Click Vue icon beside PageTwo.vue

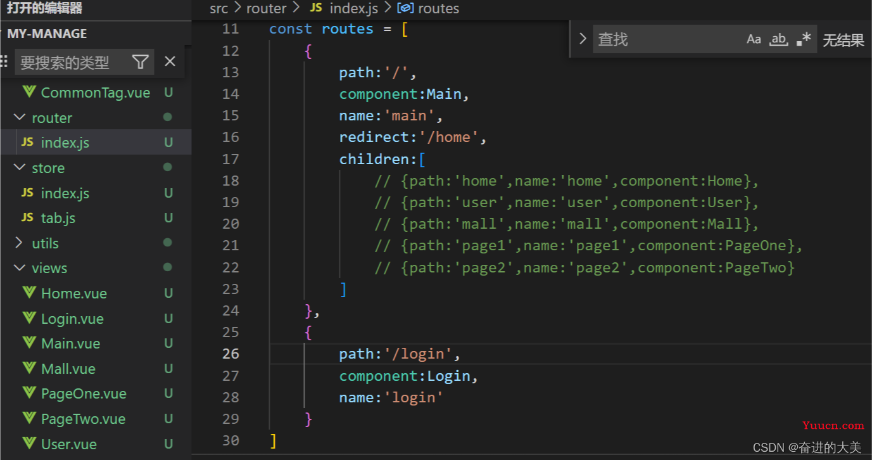click(x=28, y=418)
